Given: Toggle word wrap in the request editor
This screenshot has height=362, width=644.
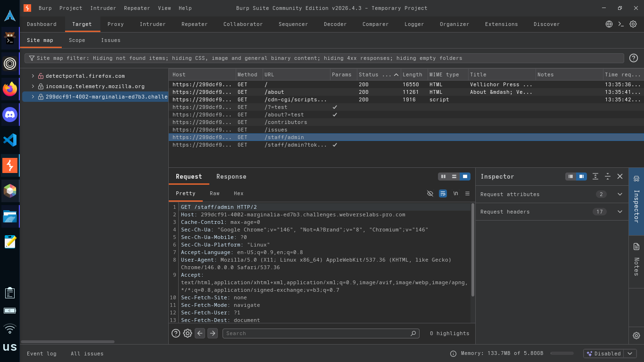Looking at the screenshot, I should pos(443,194).
